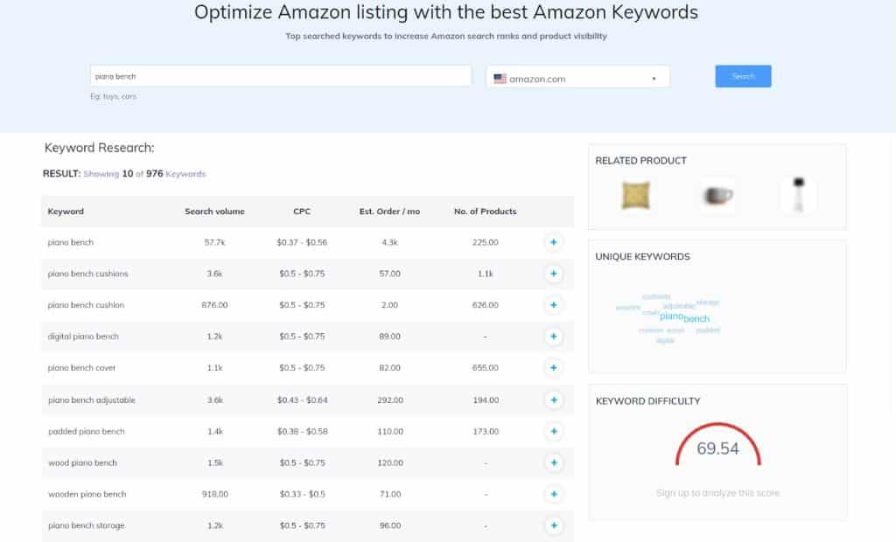Add "piano bench" keyword using its plus icon
The image size is (896, 542).
[553, 242]
